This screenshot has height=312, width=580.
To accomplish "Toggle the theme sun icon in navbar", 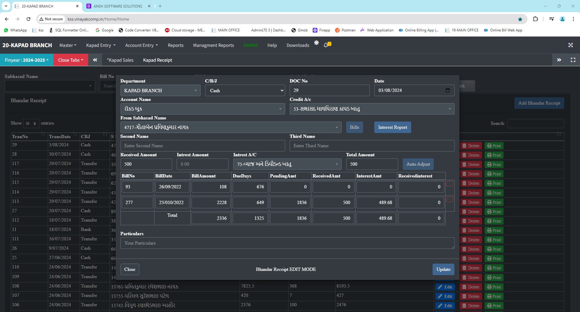I will [316, 43].
